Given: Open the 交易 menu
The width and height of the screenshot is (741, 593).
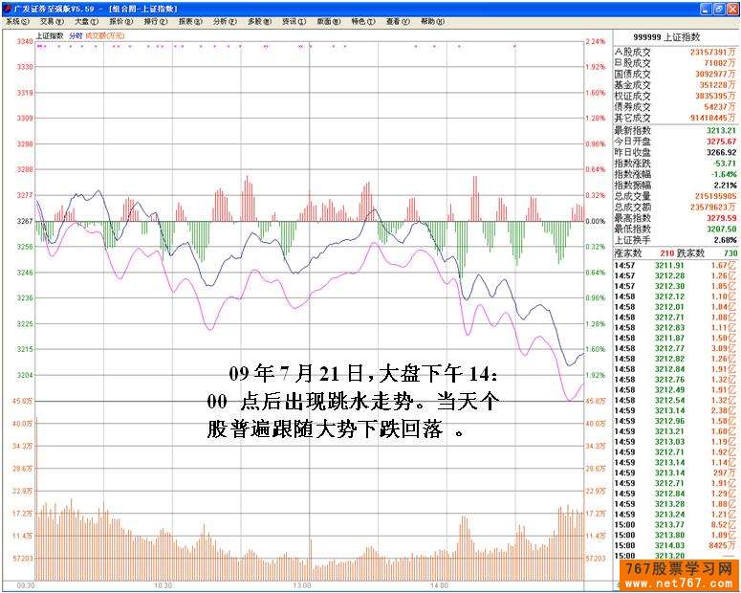Looking at the screenshot, I should [x=52, y=21].
